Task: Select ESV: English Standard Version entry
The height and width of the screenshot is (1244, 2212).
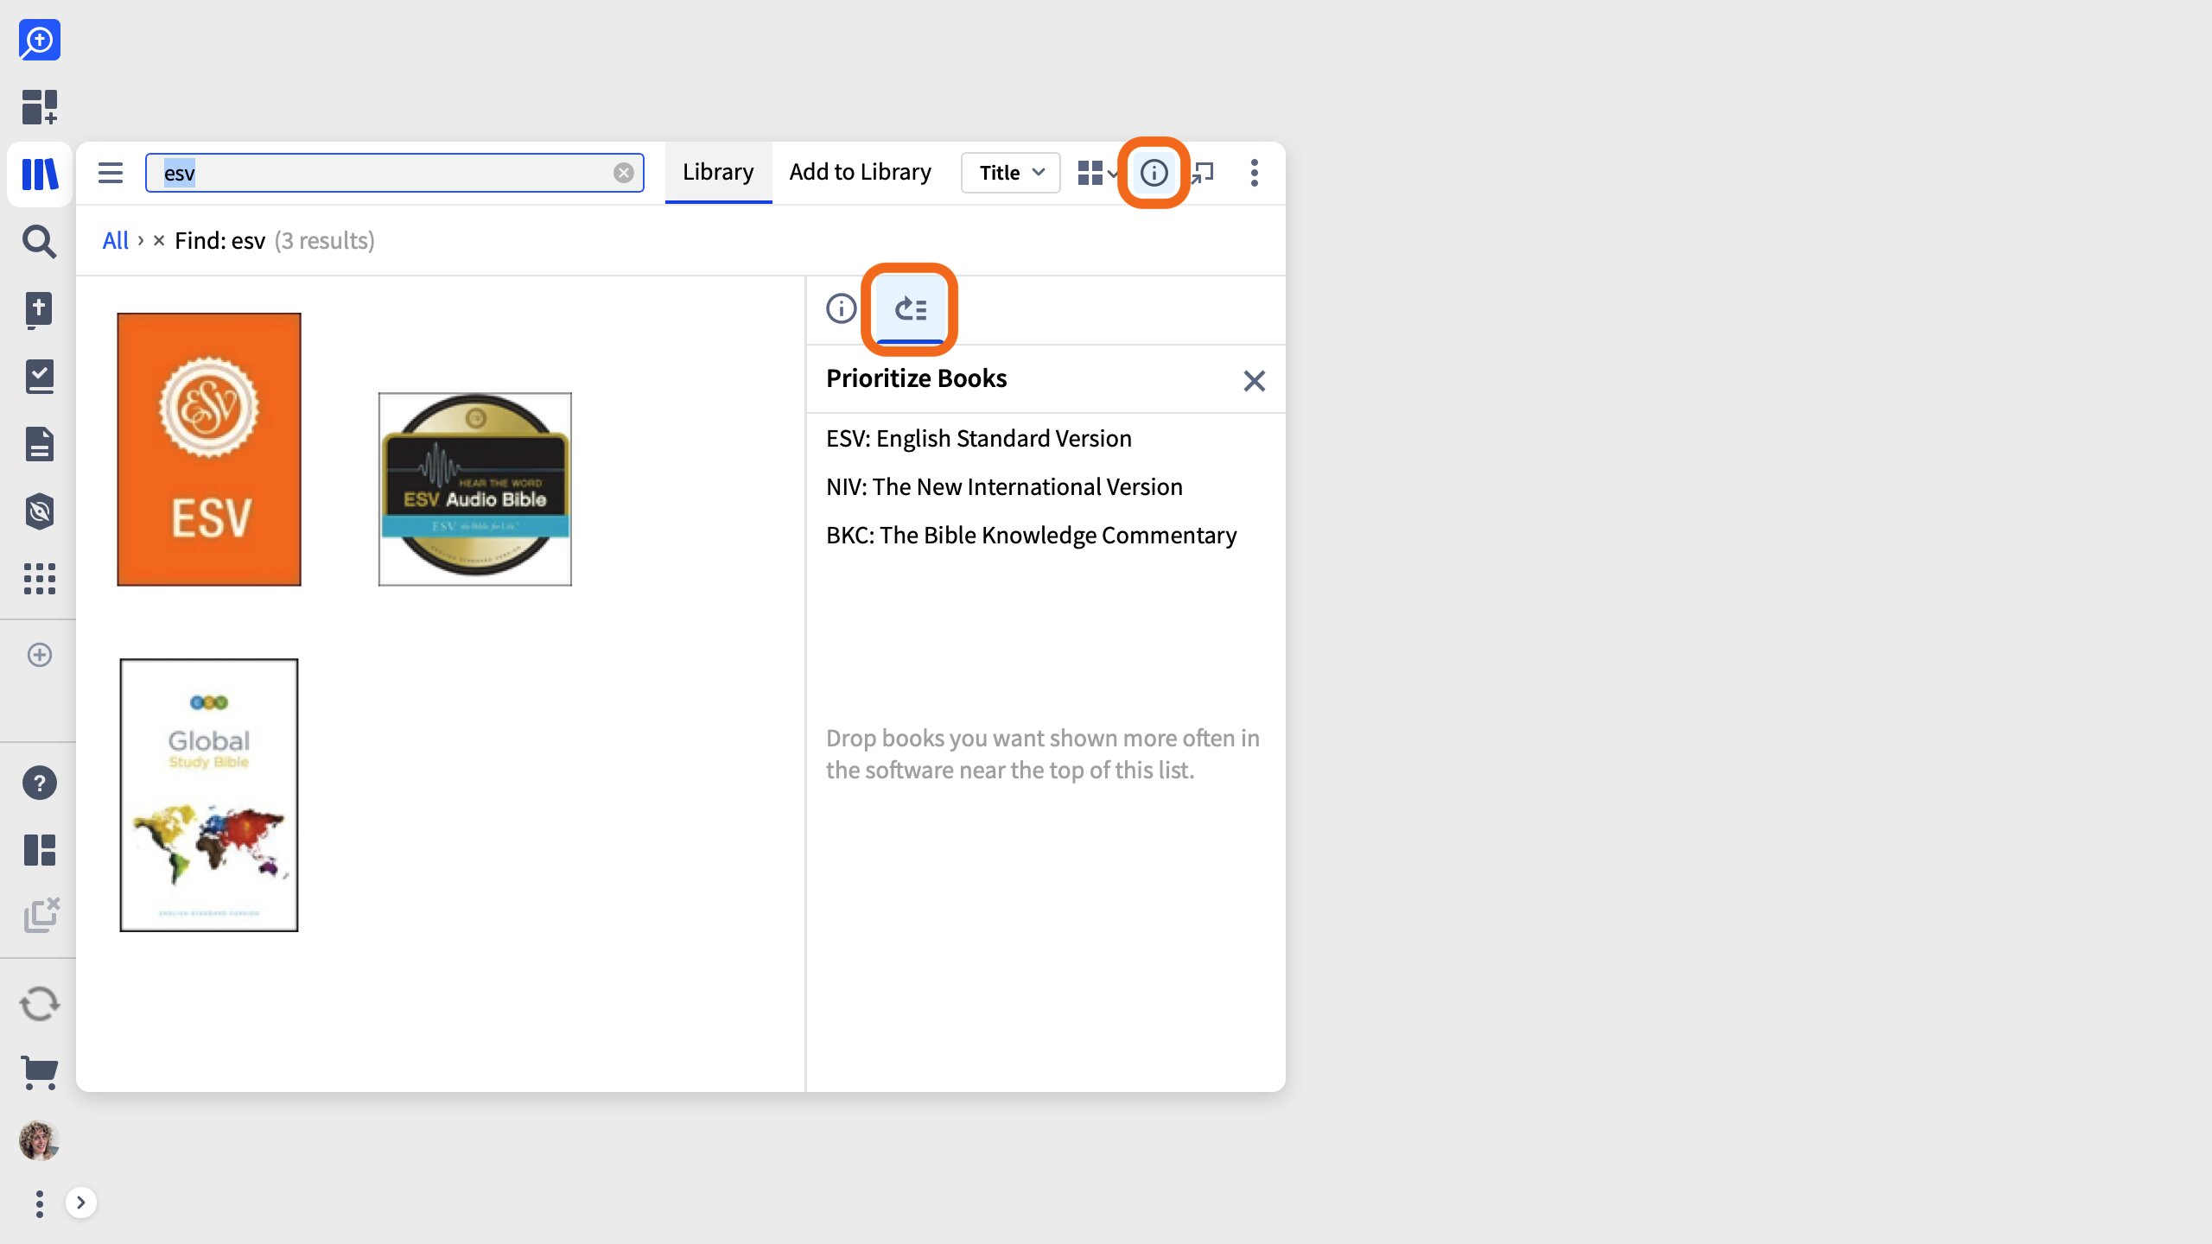Action: [x=979, y=439]
